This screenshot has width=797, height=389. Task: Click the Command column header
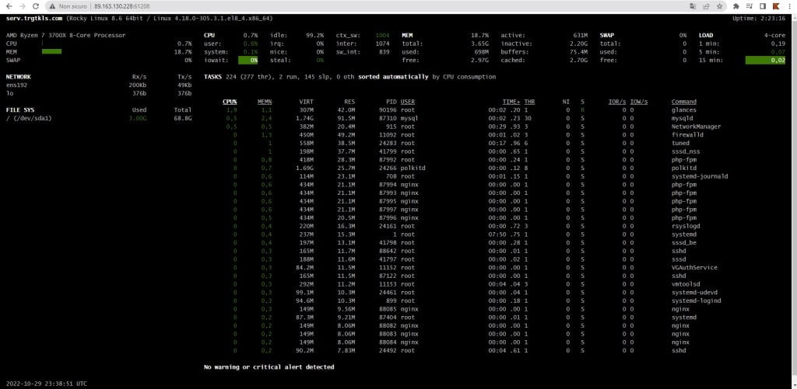pos(683,102)
